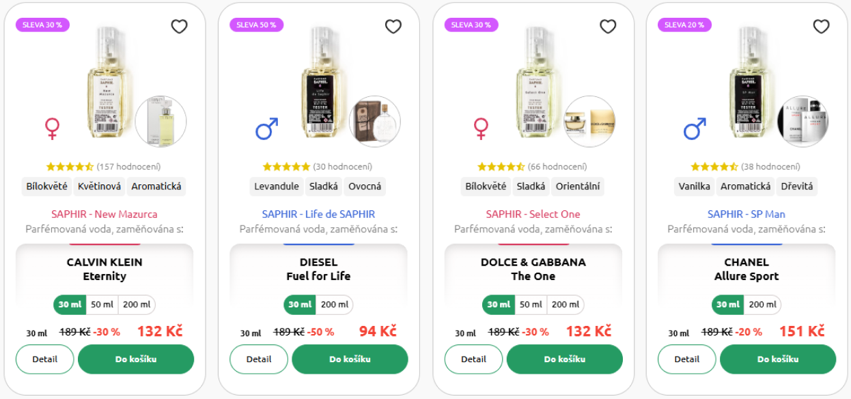Save SP Man with heart icon
Image resolution: width=851 pixels, height=399 pixels.
coord(821,27)
